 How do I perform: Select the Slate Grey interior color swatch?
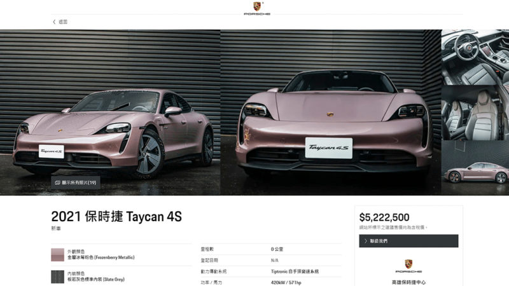[57, 276]
